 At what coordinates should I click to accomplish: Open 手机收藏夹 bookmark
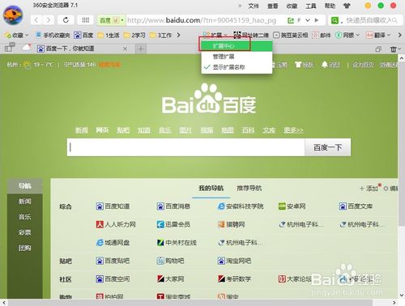click(x=53, y=35)
